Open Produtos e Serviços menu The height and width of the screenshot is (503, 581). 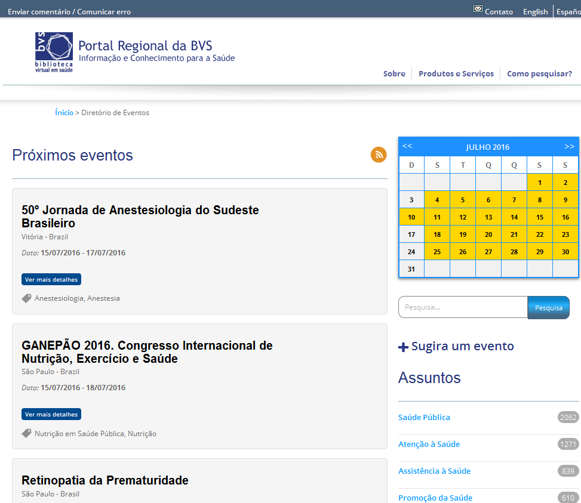tap(456, 73)
